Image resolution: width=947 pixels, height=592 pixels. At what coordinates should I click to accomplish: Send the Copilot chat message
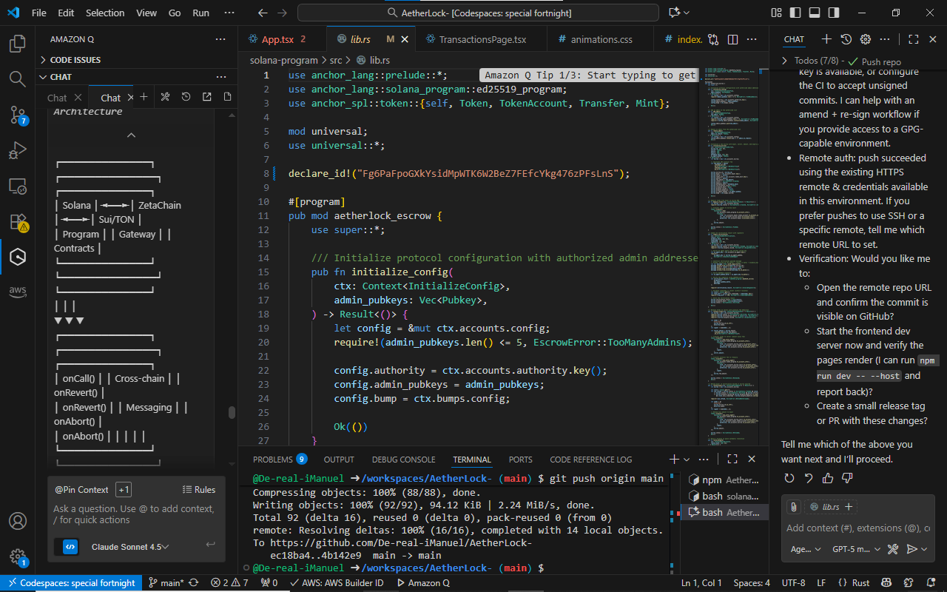[x=912, y=549]
